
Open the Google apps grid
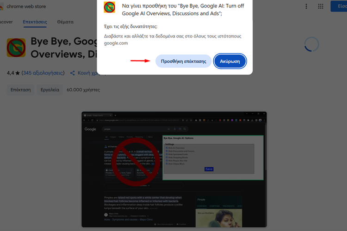(321, 6)
